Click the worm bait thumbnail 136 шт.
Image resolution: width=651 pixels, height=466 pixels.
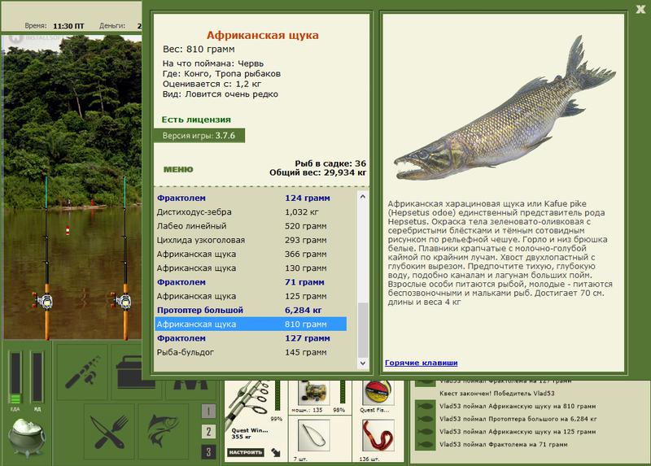click(378, 435)
